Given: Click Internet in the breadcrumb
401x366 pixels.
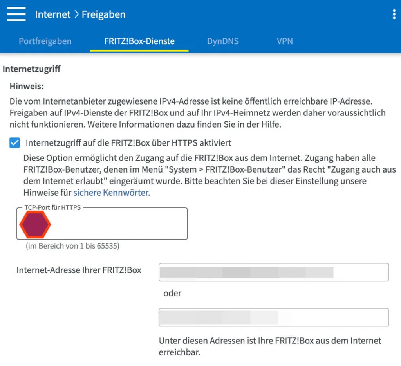Looking at the screenshot, I should click(53, 14).
